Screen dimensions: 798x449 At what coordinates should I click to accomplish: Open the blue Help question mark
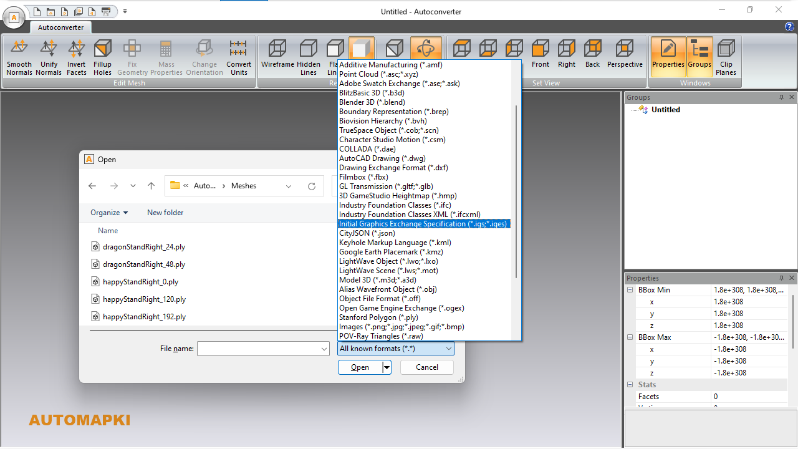pos(789,27)
